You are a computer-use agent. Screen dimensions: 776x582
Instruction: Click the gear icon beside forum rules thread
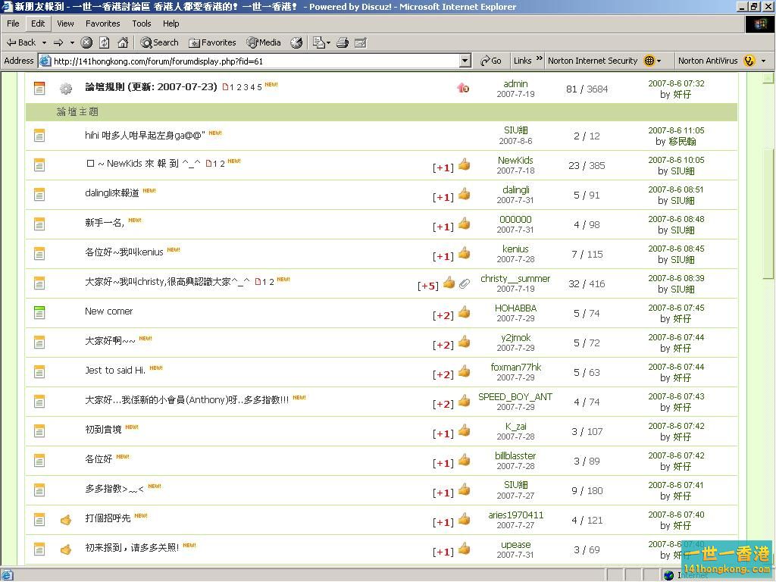(x=66, y=89)
